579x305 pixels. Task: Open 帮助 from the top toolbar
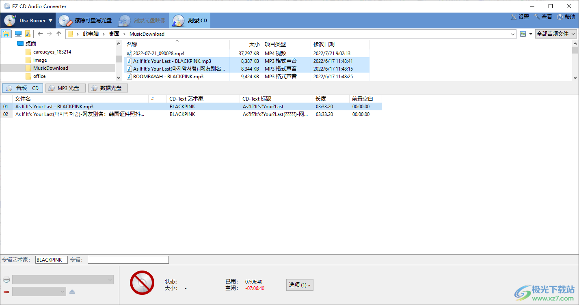(566, 17)
